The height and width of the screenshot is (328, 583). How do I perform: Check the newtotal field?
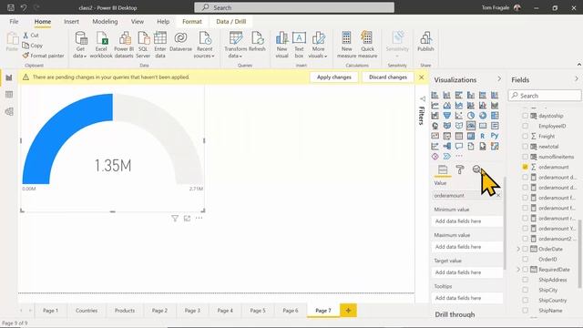click(525, 147)
